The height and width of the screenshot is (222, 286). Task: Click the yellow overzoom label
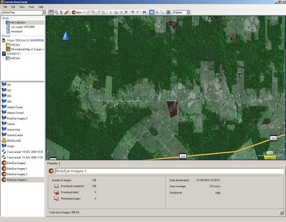click(x=269, y=158)
